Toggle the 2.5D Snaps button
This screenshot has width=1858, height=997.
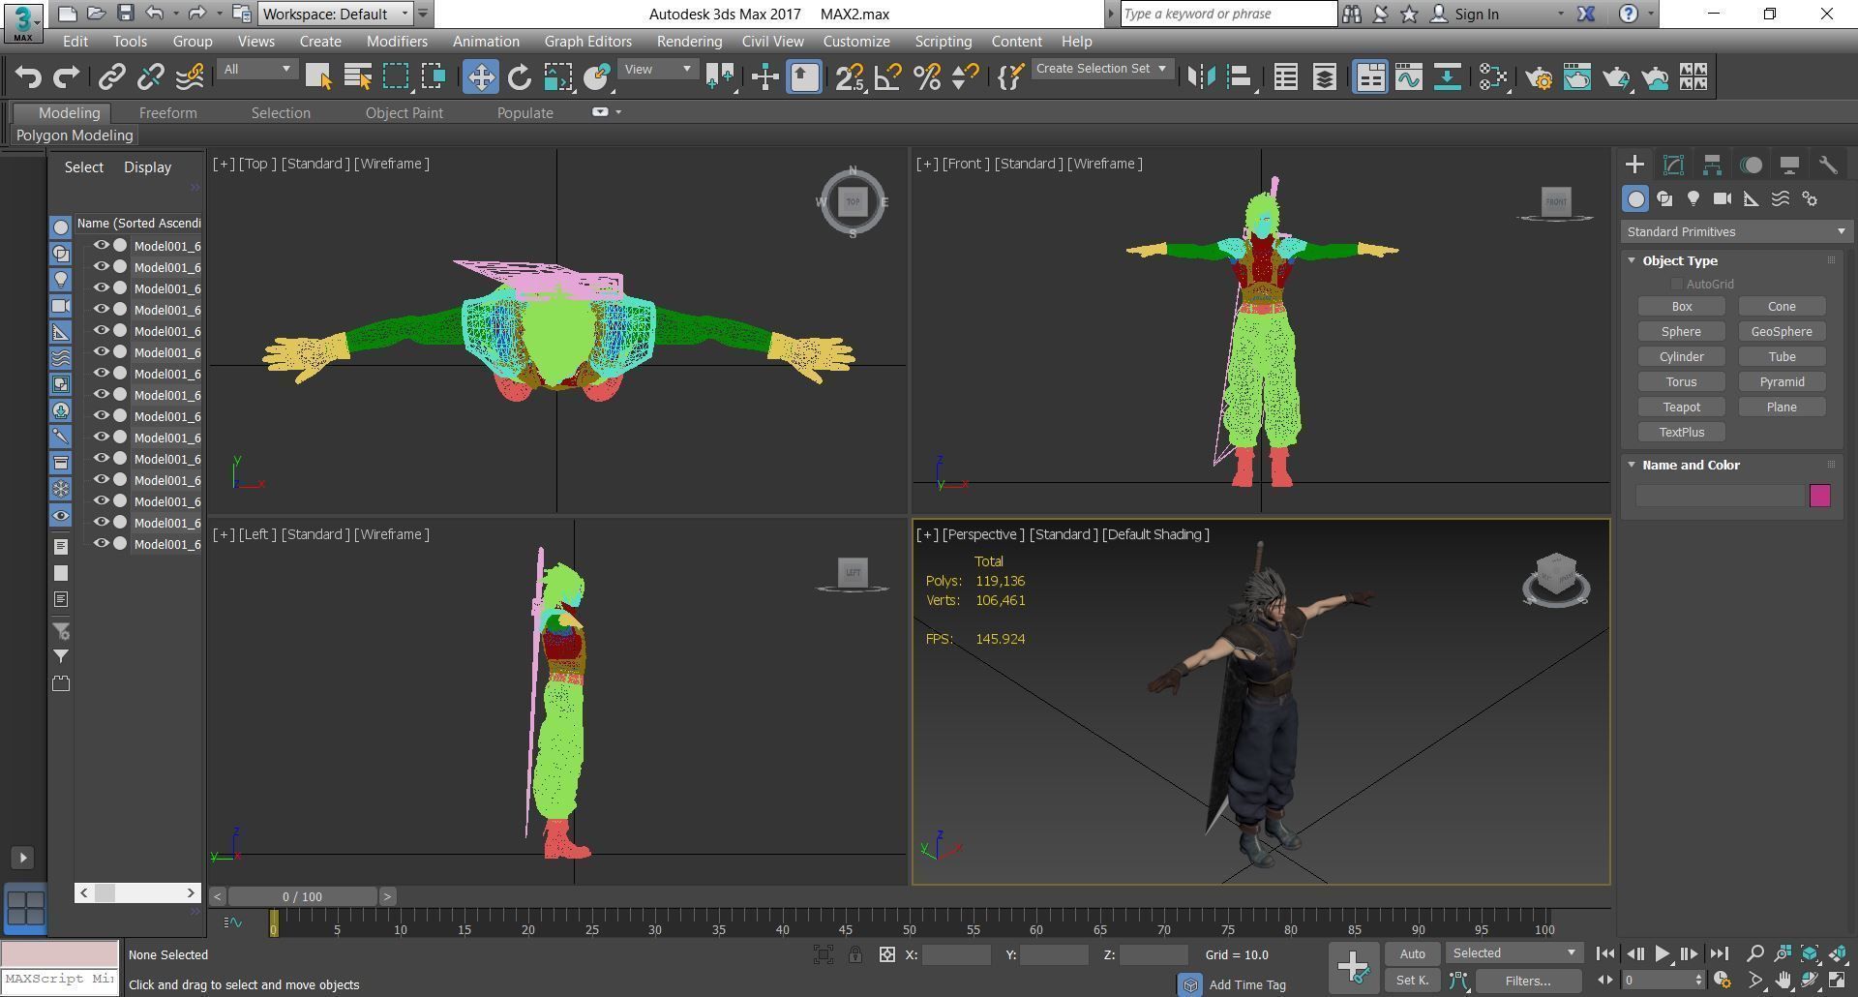coord(850,77)
